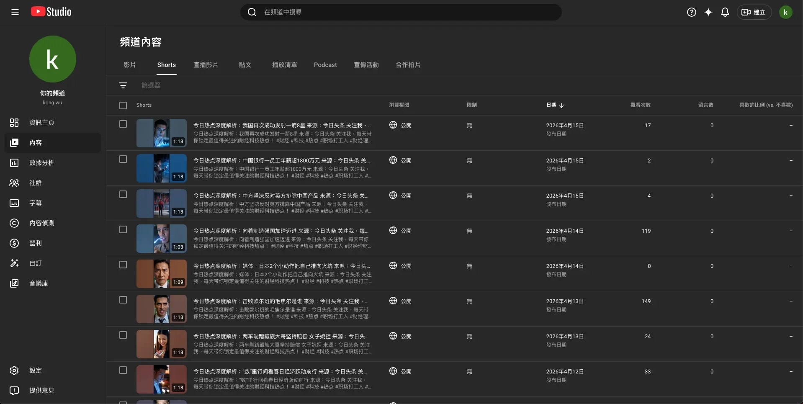Open 提供意見 feedback in sidebar

[53, 391]
